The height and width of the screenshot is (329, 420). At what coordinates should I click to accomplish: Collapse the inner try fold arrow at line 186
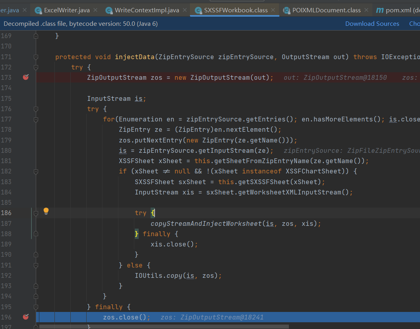coord(35,213)
